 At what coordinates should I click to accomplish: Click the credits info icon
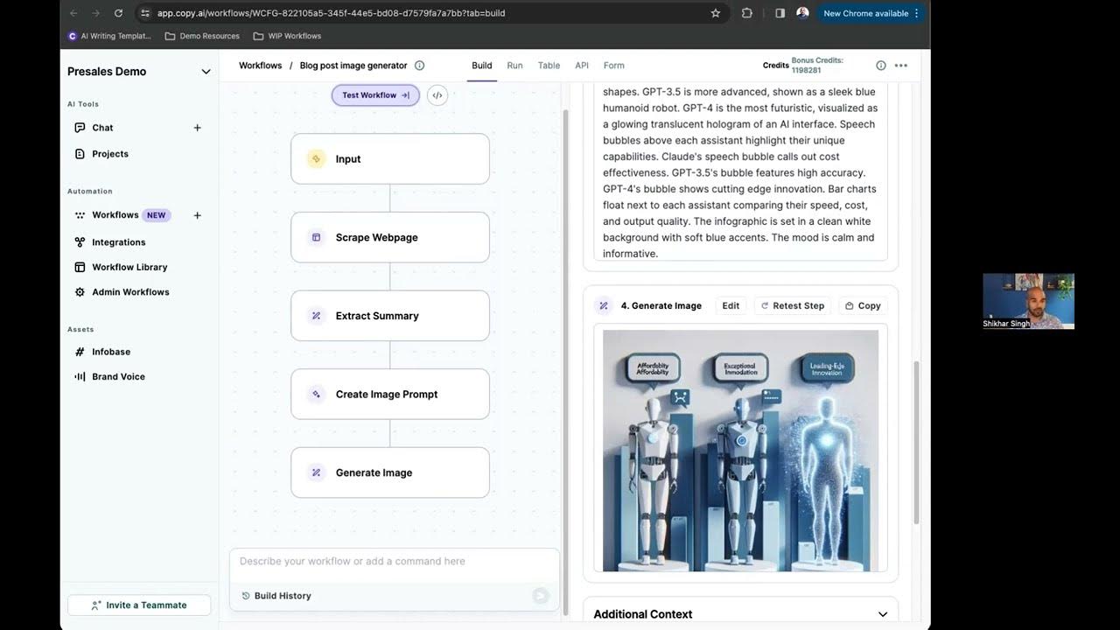point(880,66)
